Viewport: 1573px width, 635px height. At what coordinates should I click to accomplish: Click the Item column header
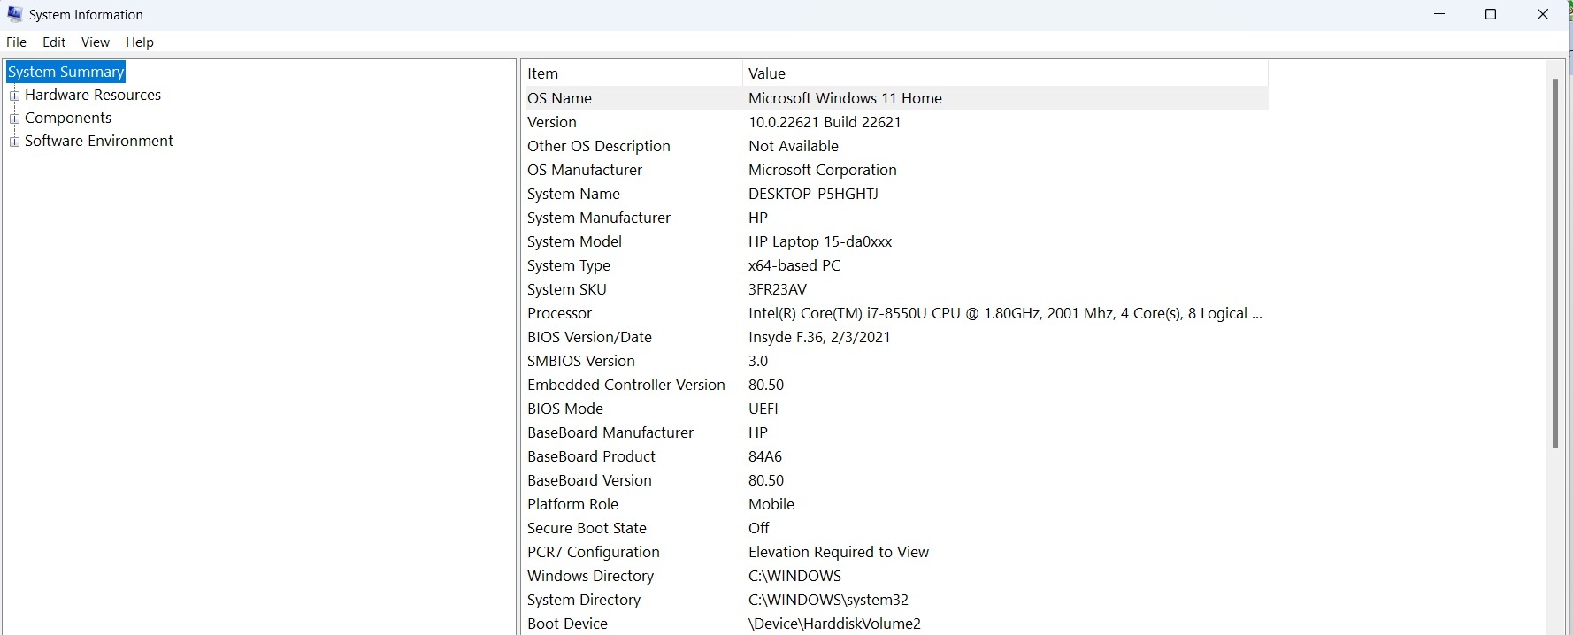click(632, 73)
